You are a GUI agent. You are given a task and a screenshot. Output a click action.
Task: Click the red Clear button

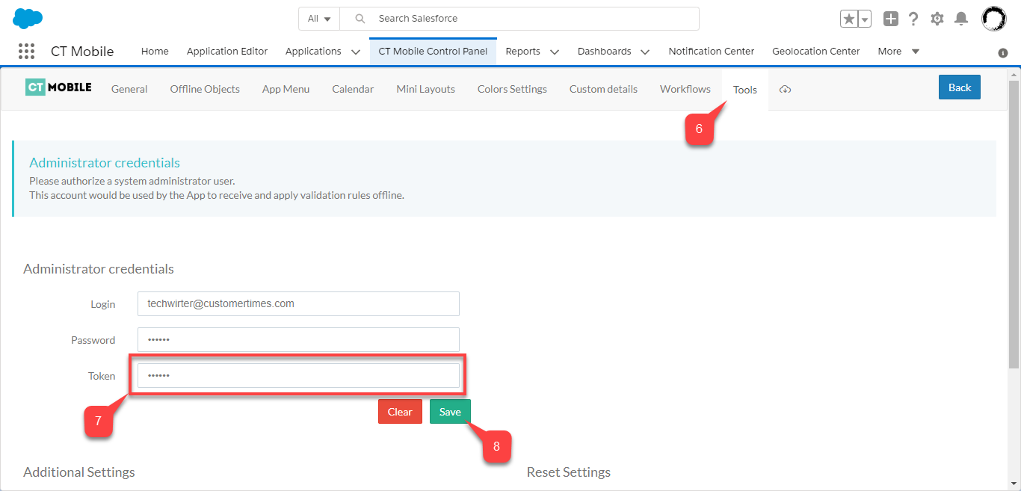400,412
